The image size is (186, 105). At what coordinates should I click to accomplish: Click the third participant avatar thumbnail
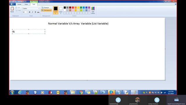tap(157, 100)
